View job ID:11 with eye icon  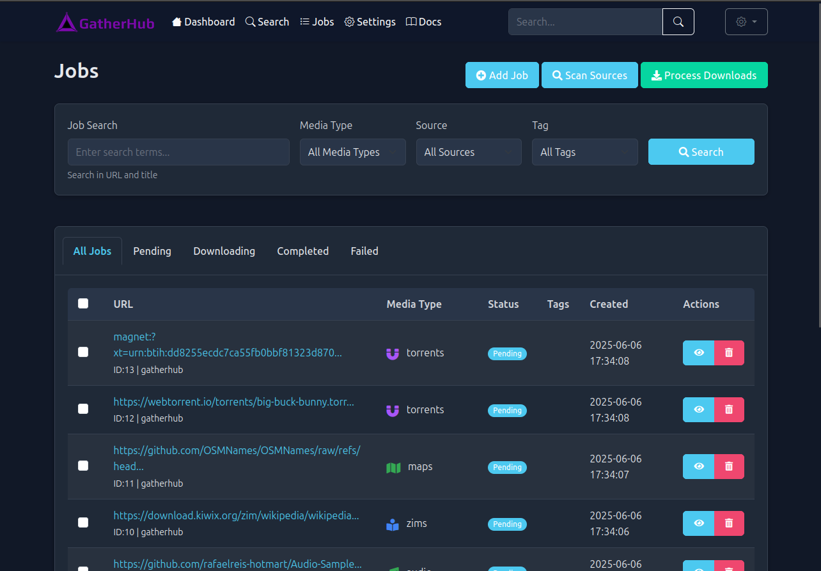click(x=699, y=466)
